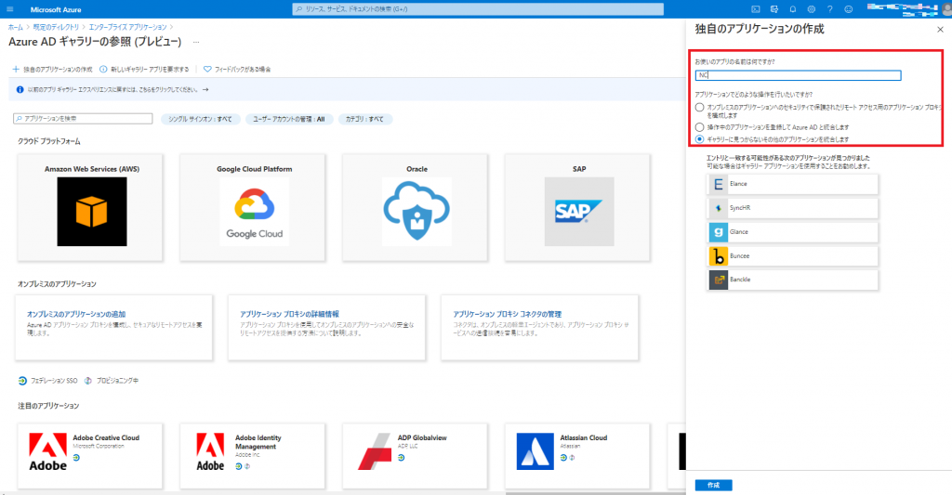Choose the Elance suggestion icon
The image size is (952, 495).
(x=719, y=184)
